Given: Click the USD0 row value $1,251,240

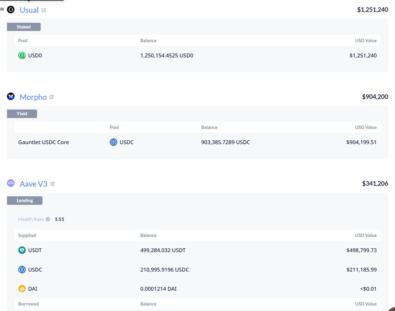Looking at the screenshot, I should pyautogui.click(x=363, y=56).
